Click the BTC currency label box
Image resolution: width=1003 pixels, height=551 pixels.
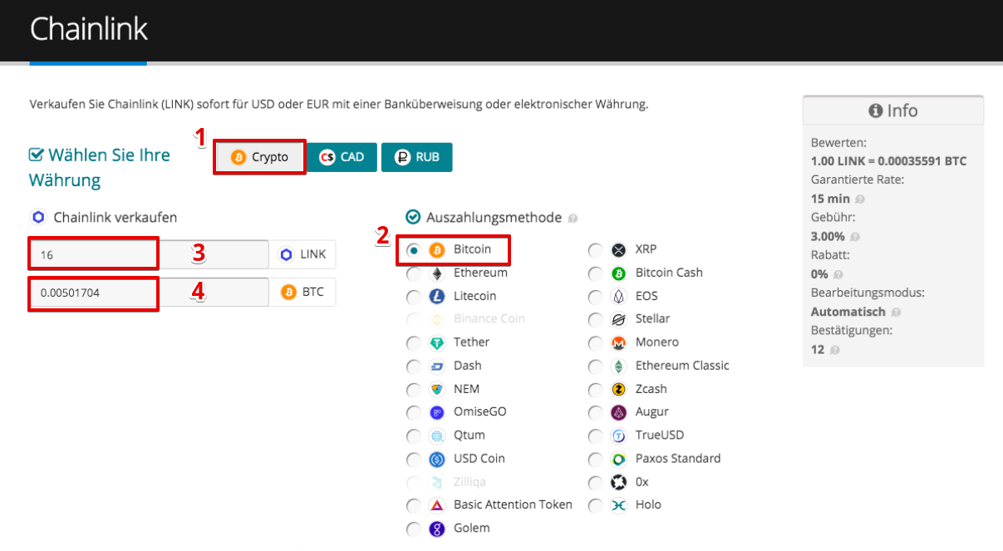(302, 292)
